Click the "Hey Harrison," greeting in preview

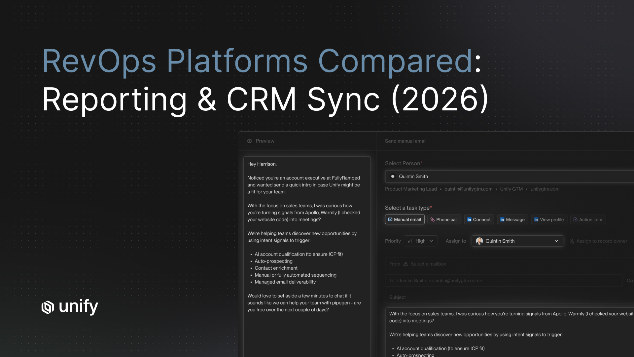(262, 164)
